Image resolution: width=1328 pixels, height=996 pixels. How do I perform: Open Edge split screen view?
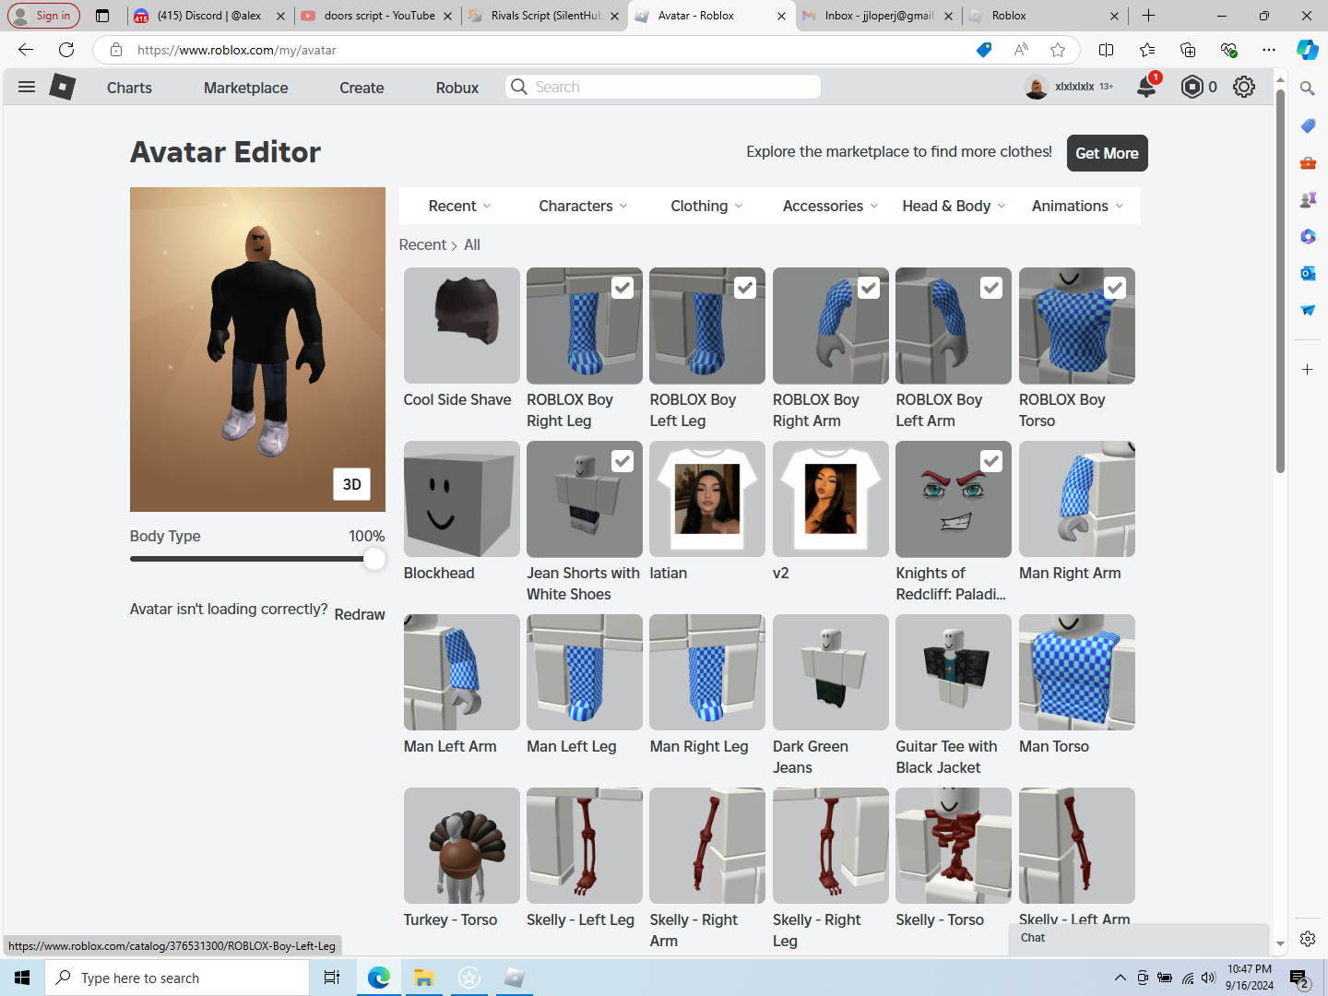[1107, 50]
